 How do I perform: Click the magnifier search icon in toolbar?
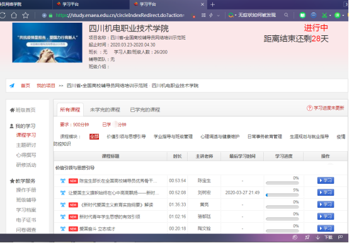coord(286,15)
